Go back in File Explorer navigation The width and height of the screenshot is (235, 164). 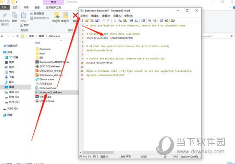pos(2,36)
